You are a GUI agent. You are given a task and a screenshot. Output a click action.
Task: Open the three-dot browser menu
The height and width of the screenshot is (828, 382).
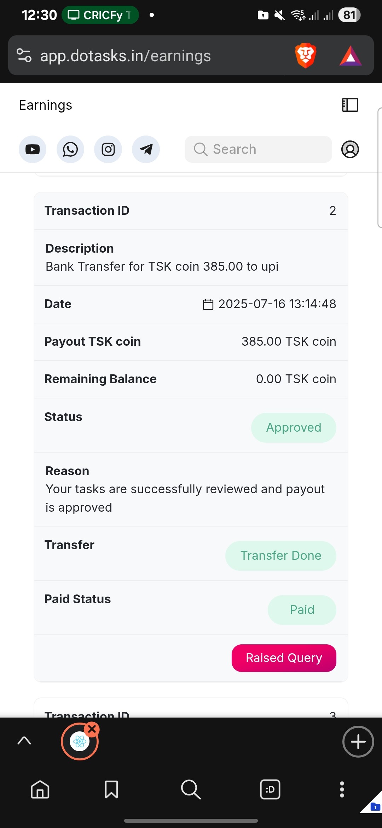[342, 789]
